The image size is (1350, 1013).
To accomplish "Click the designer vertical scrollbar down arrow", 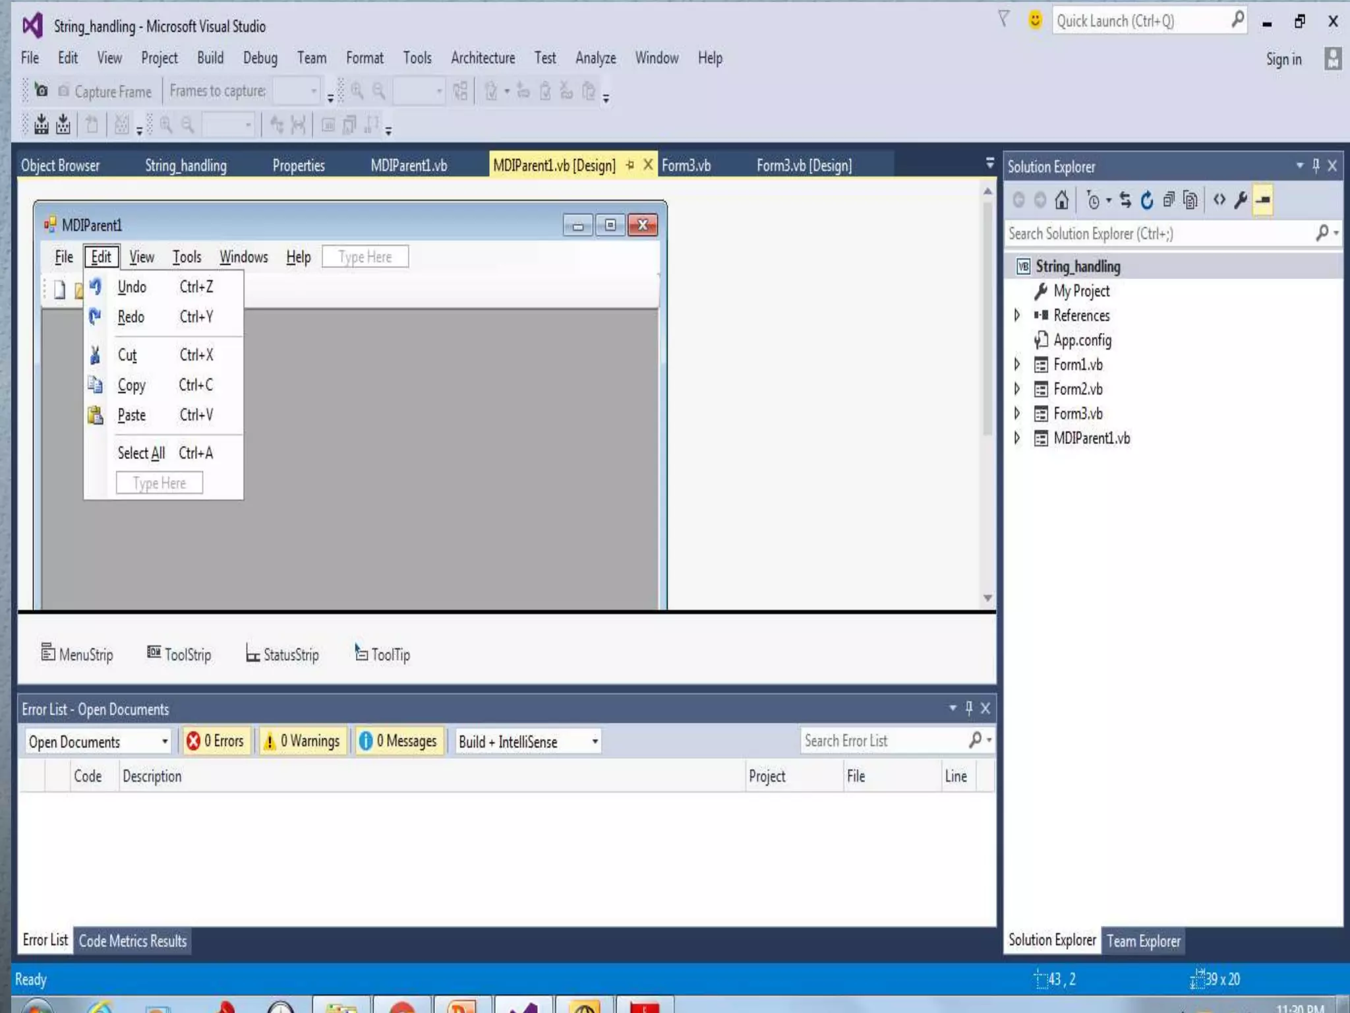I will pos(987,598).
